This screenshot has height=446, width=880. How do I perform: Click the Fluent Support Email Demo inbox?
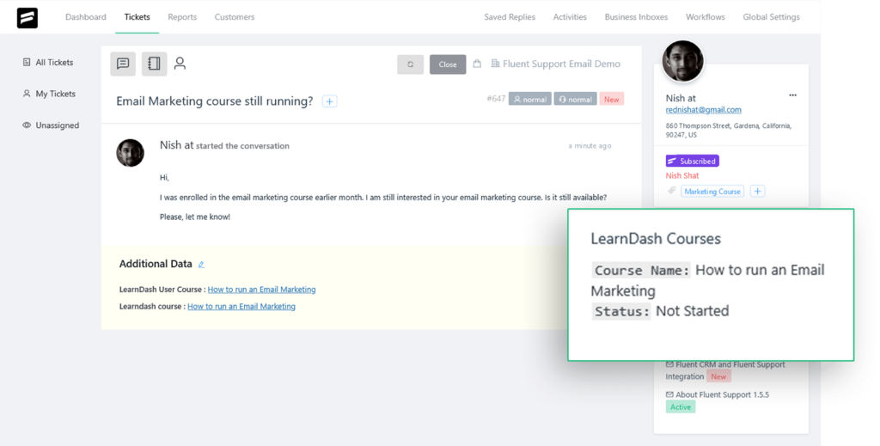coord(556,64)
